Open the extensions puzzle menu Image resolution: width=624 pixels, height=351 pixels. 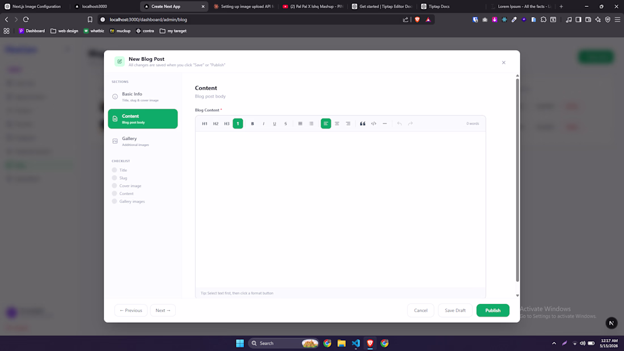[x=543, y=19]
